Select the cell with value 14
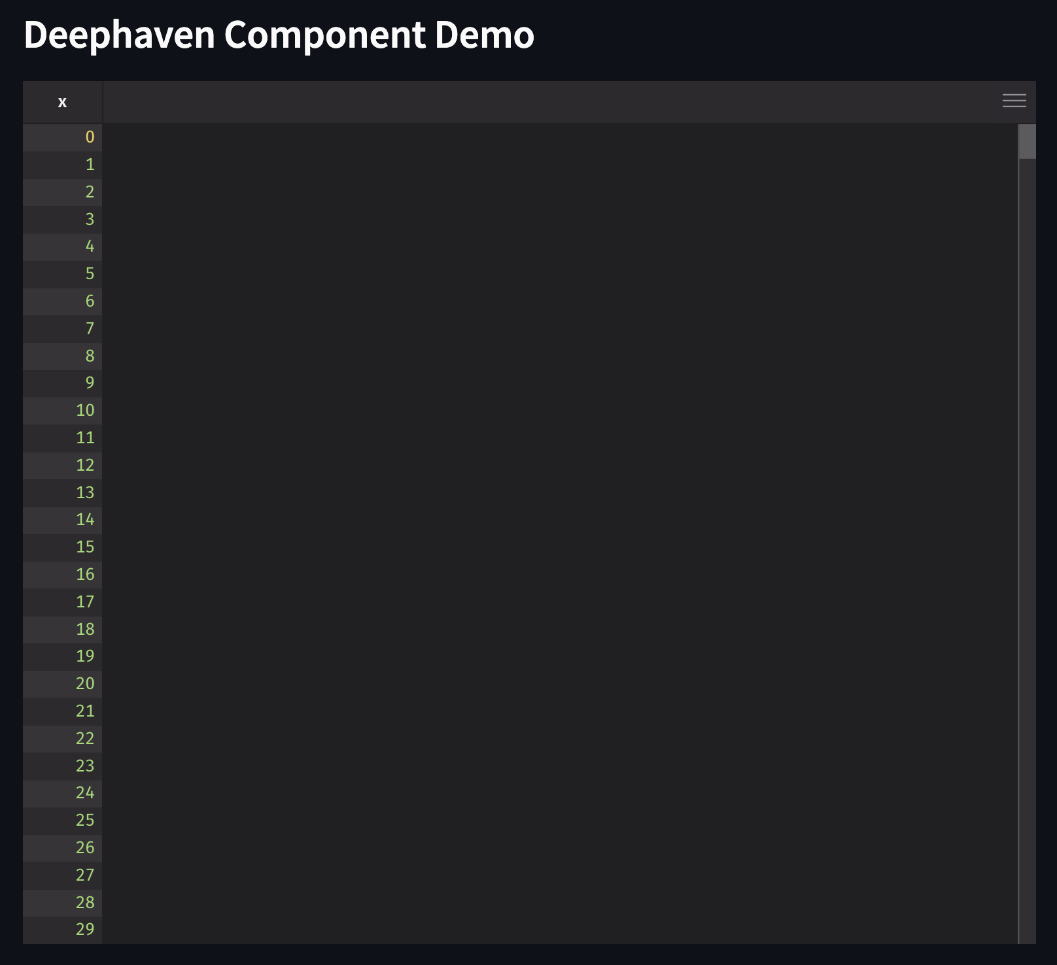The width and height of the screenshot is (1057, 965). point(63,520)
